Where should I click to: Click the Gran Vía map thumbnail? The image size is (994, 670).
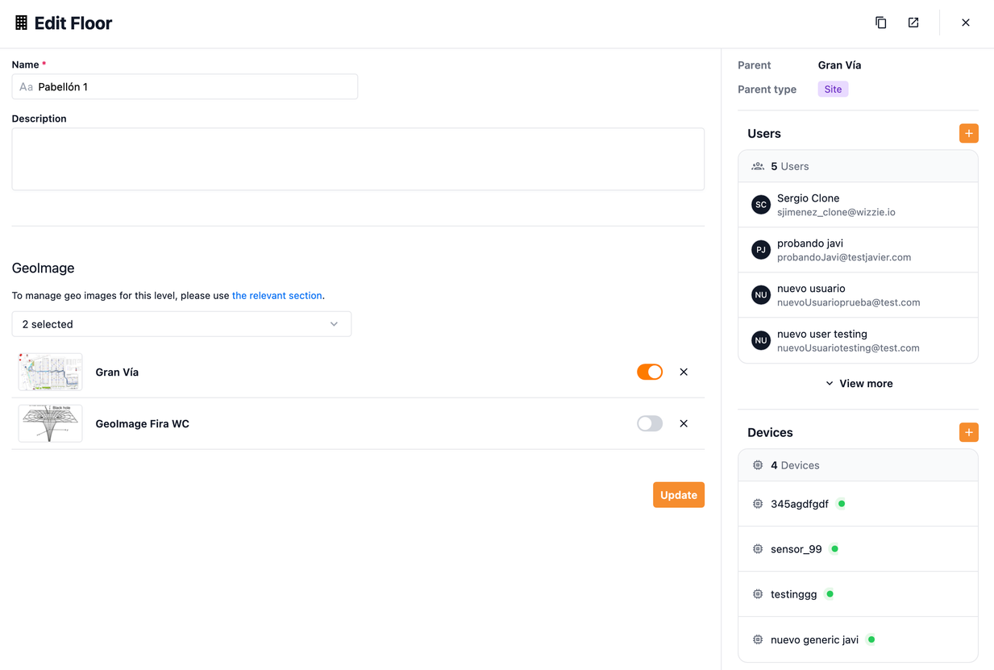coord(50,372)
